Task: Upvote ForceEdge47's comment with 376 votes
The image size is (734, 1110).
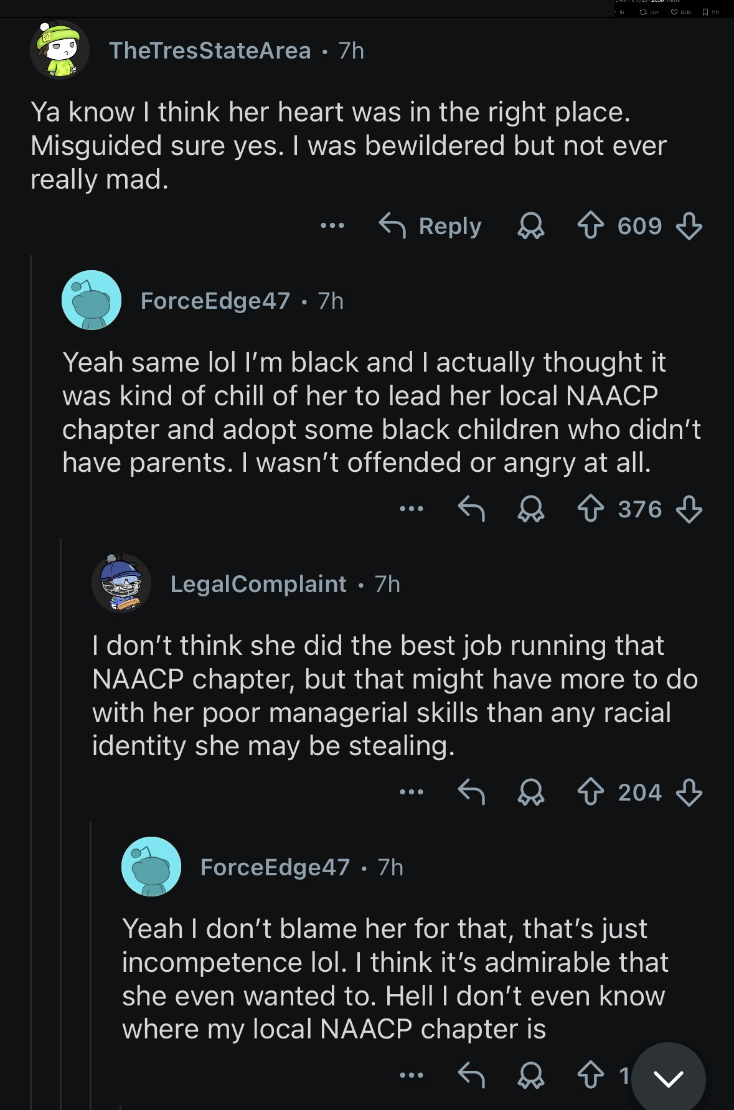Action: pos(590,509)
